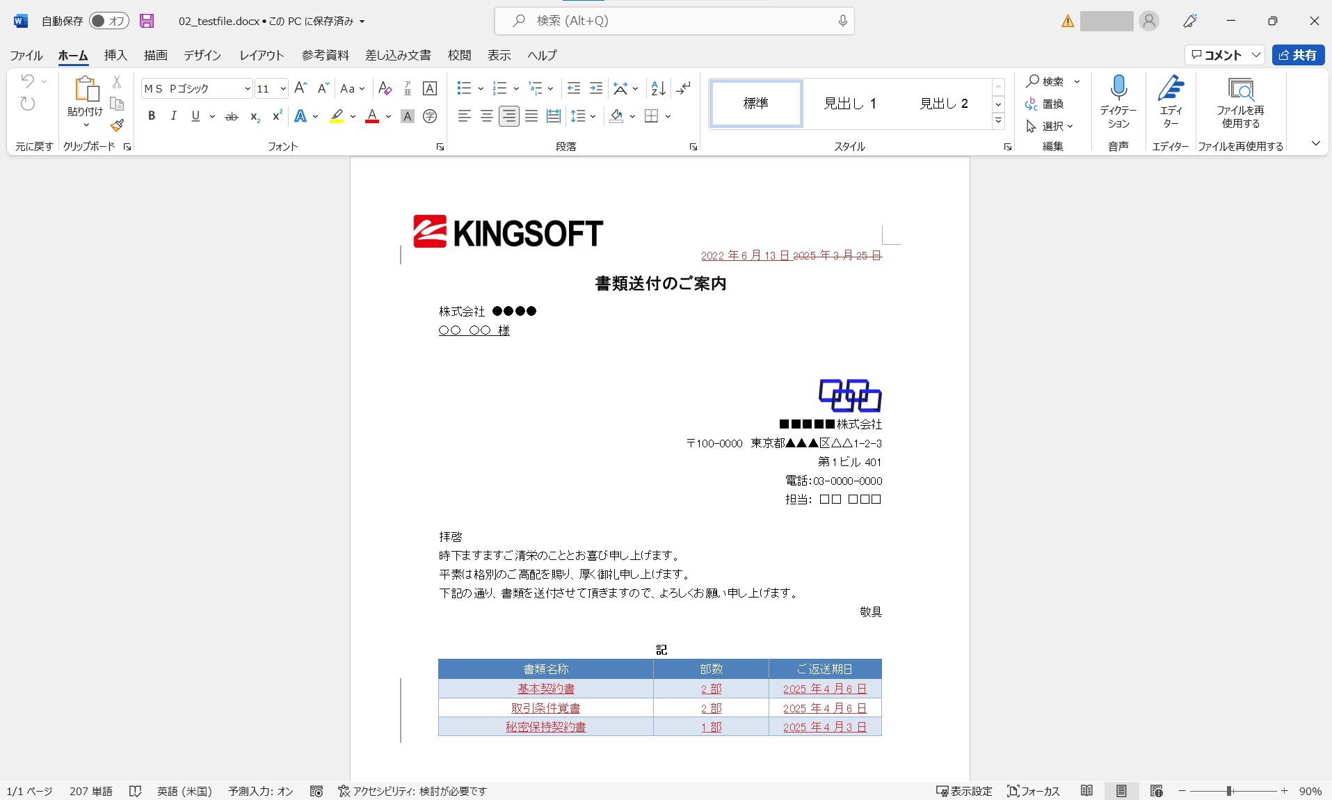Click the Save floppy disk icon
The width and height of the screenshot is (1332, 800).
tap(147, 21)
